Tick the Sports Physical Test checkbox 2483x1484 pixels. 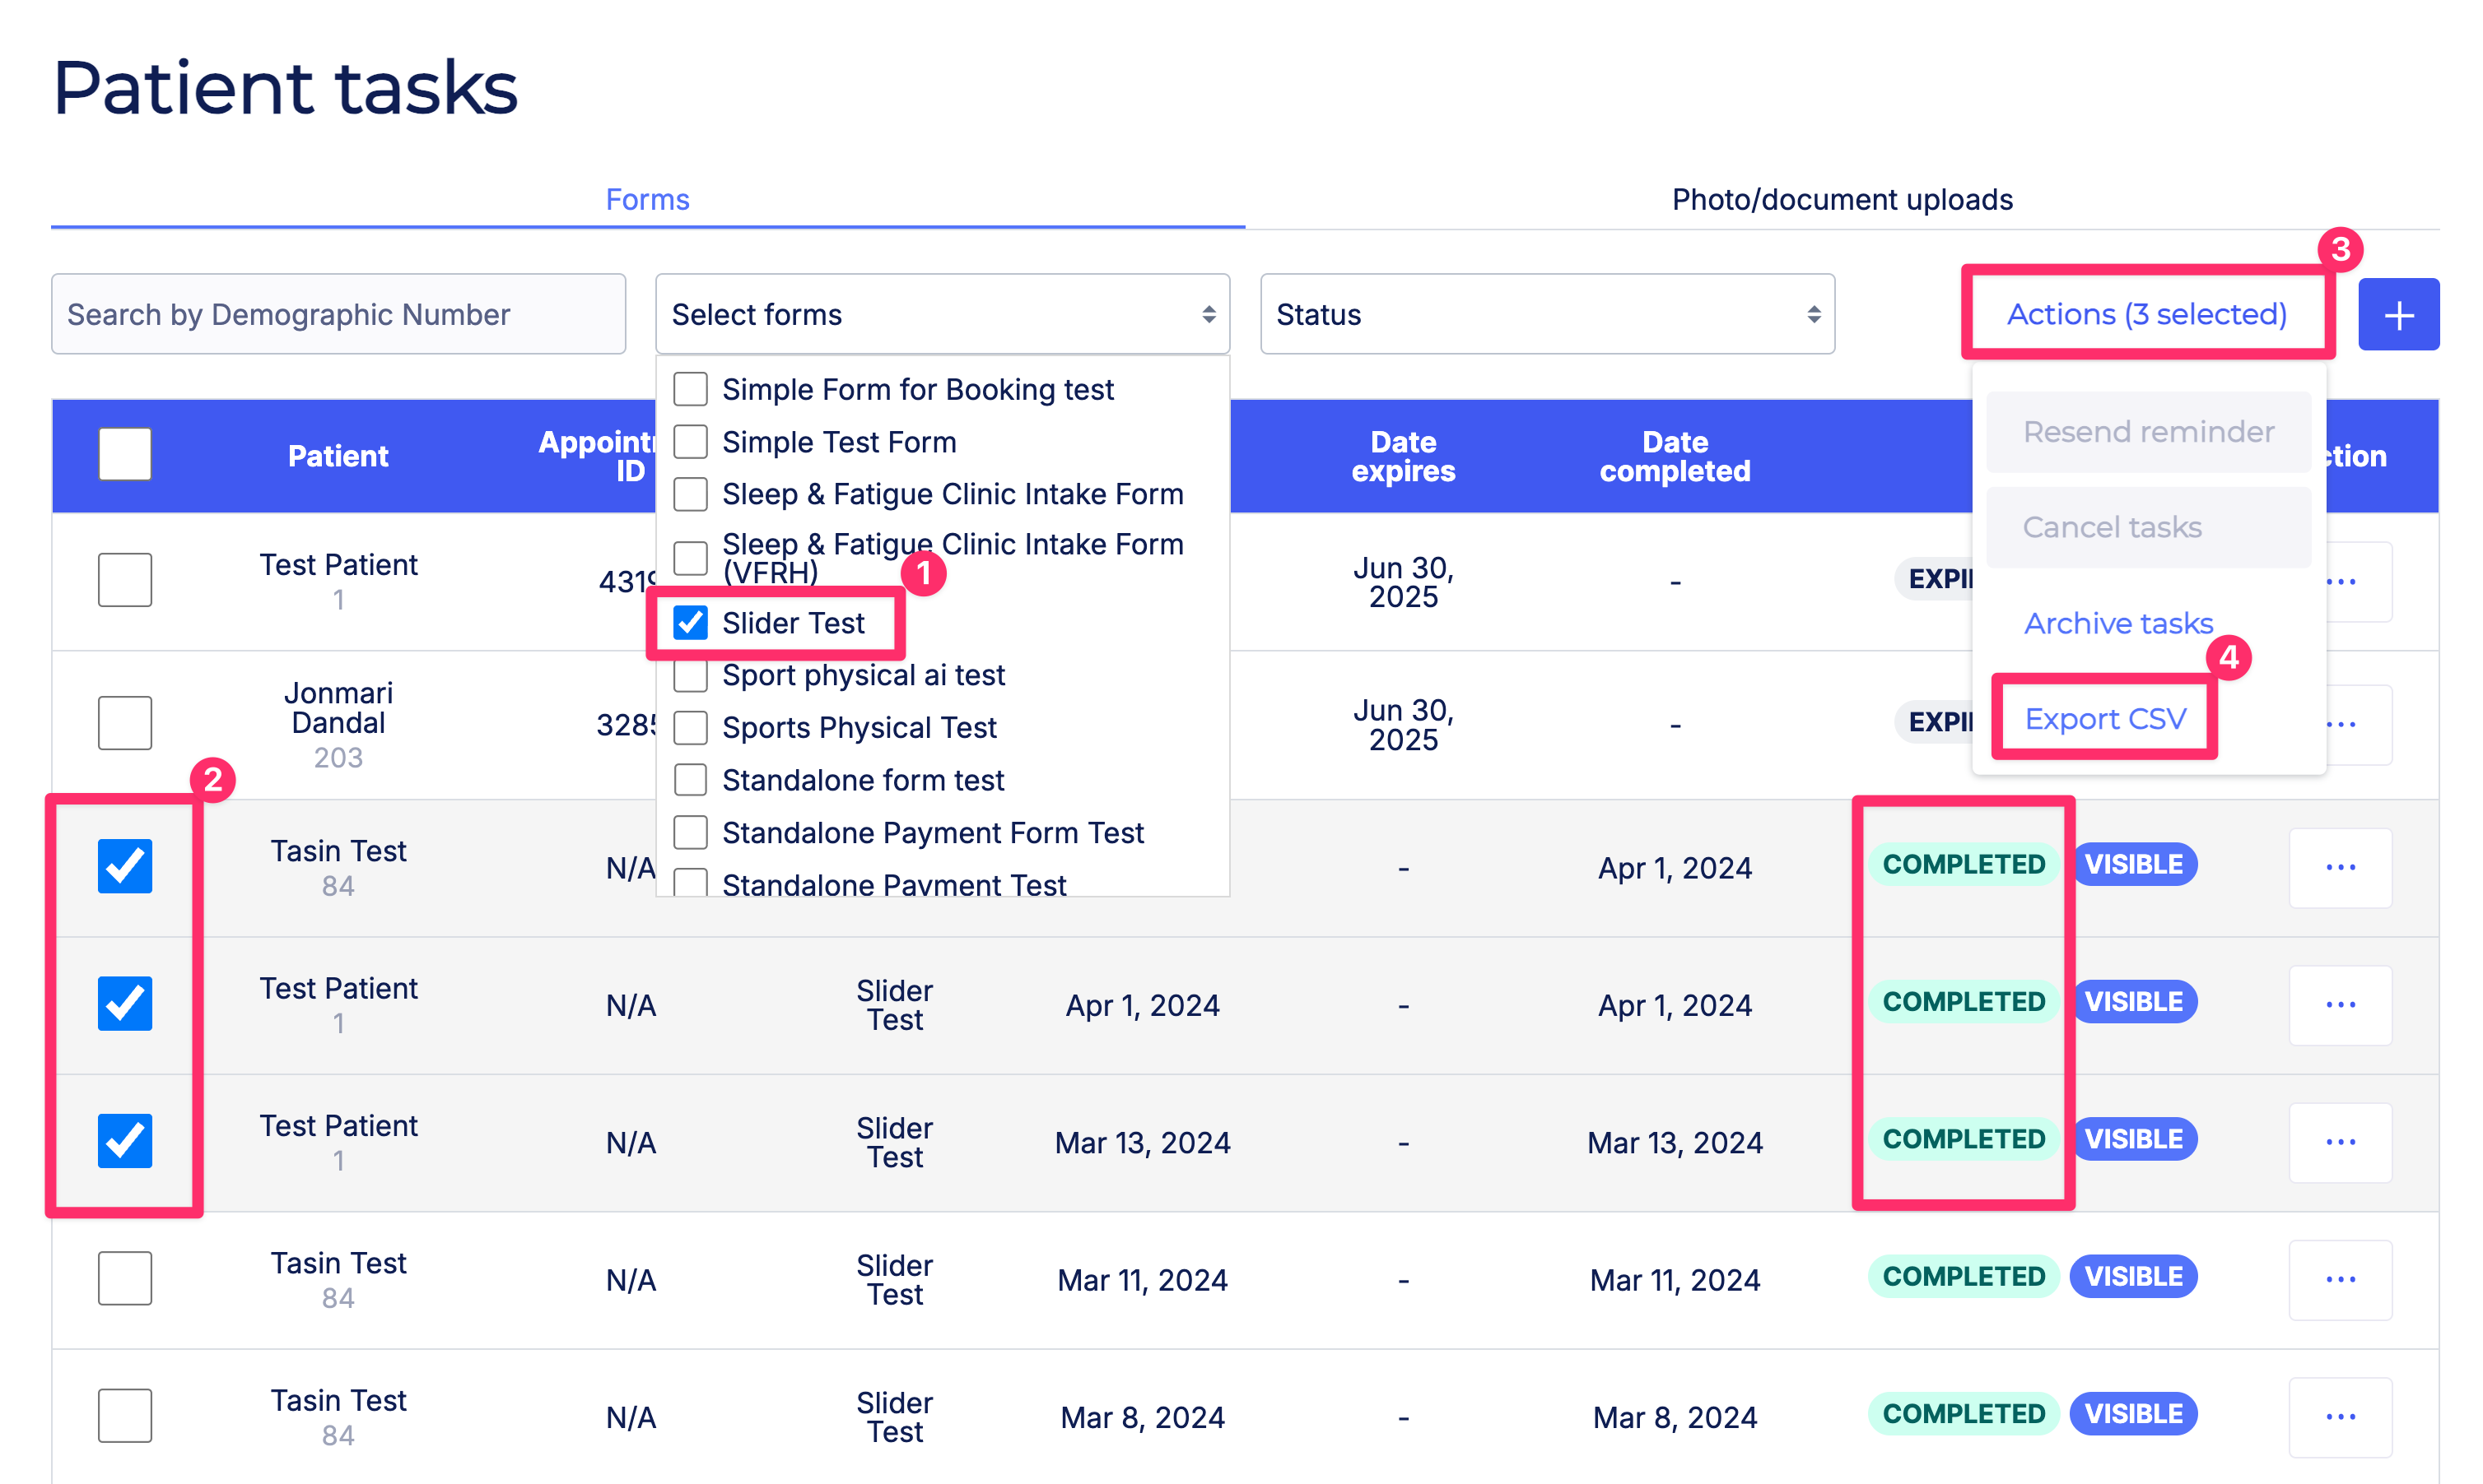(691, 728)
